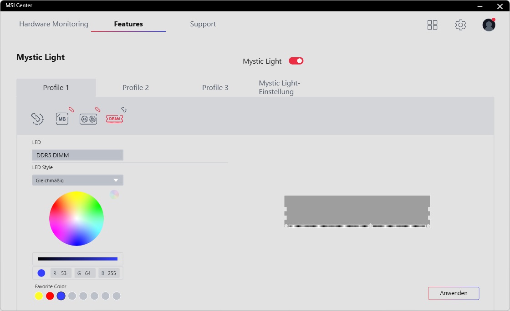Select the MB motherboard device icon
The height and width of the screenshot is (311, 510).
click(x=62, y=119)
